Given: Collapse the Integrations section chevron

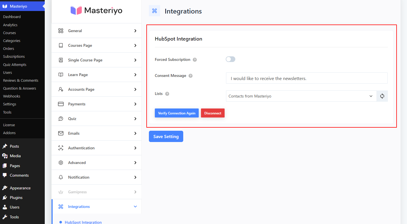Looking at the screenshot, I should [135, 207].
